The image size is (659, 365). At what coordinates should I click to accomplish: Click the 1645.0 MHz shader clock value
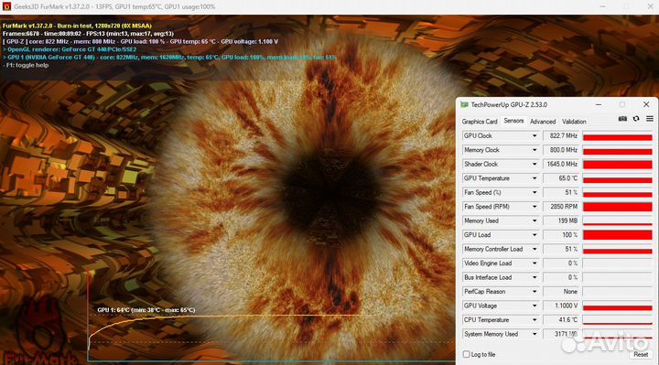point(561,165)
